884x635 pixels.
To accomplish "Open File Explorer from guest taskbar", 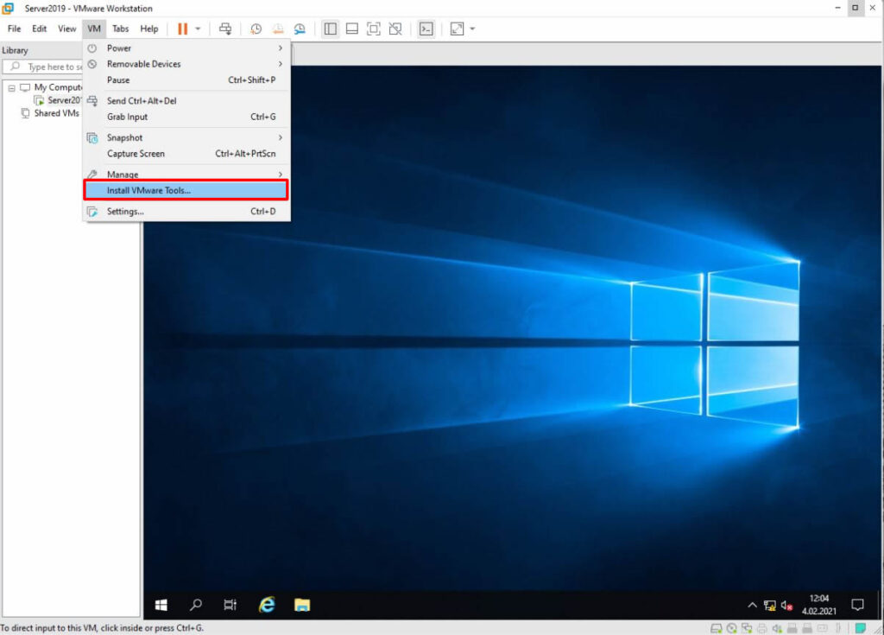I will [302, 605].
